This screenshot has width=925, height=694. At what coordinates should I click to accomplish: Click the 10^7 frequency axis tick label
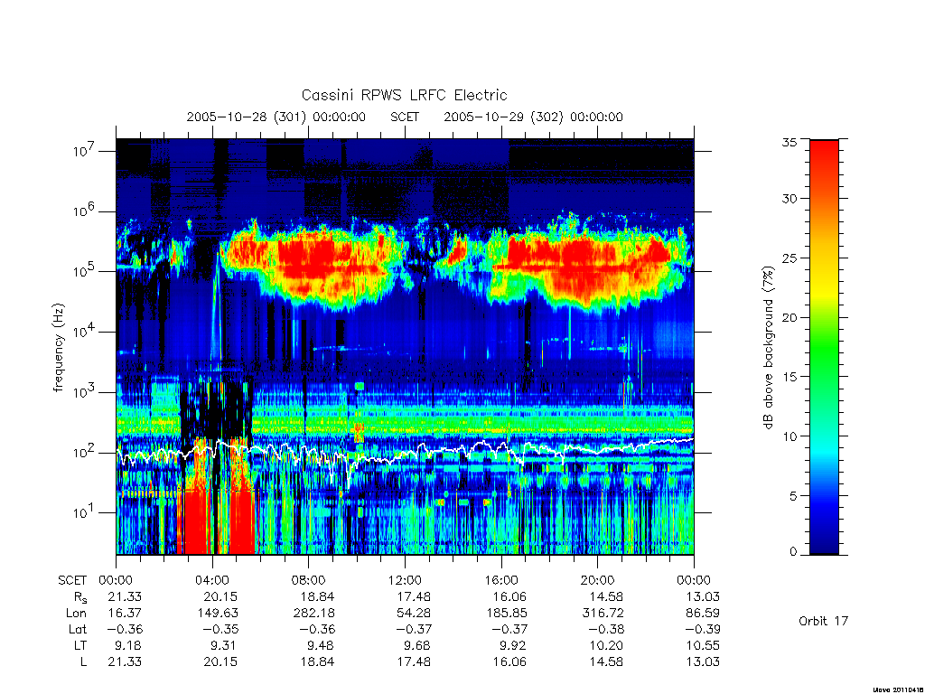(x=86, y=151)
